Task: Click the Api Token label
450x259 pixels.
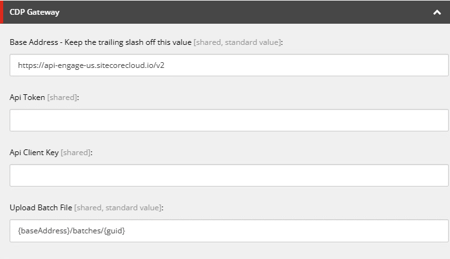Action: (27, 97)
